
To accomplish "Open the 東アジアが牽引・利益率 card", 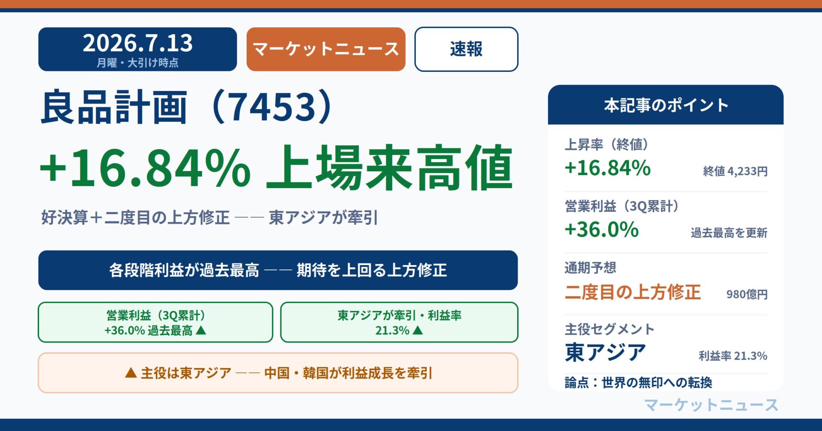I will 399,322.
